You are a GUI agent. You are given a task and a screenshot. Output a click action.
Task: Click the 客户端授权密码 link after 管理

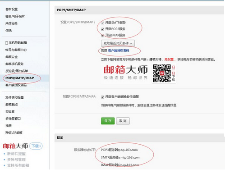119,51
